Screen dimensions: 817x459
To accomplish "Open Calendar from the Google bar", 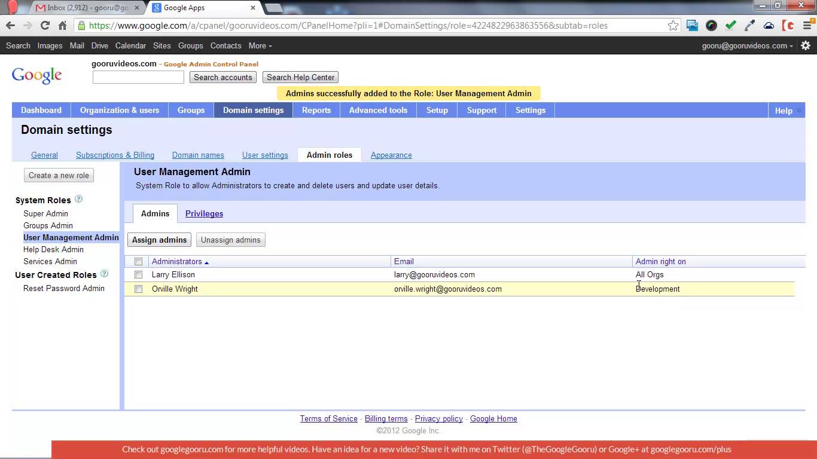I will [x=130, y=45].
